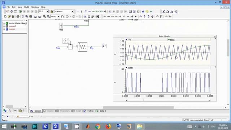231x130 pixels.
Task: Open Microsoft Word from the taskbar
Action: coord(129,126)
